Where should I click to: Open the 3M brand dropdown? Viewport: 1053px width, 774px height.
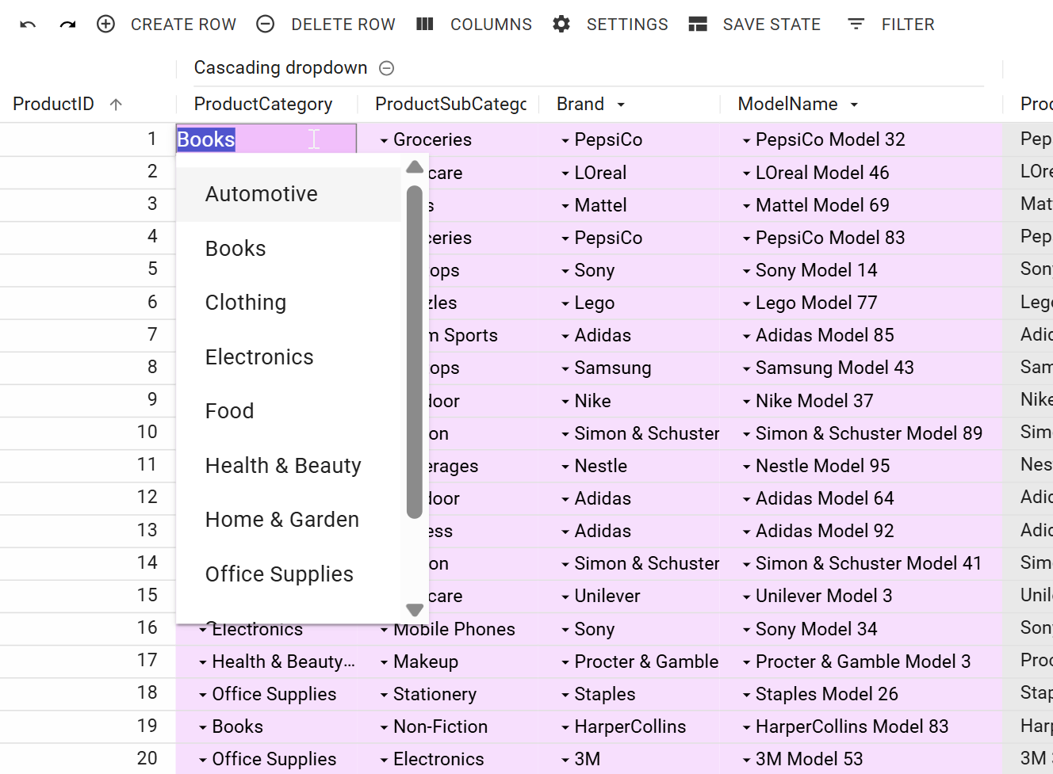565,760
